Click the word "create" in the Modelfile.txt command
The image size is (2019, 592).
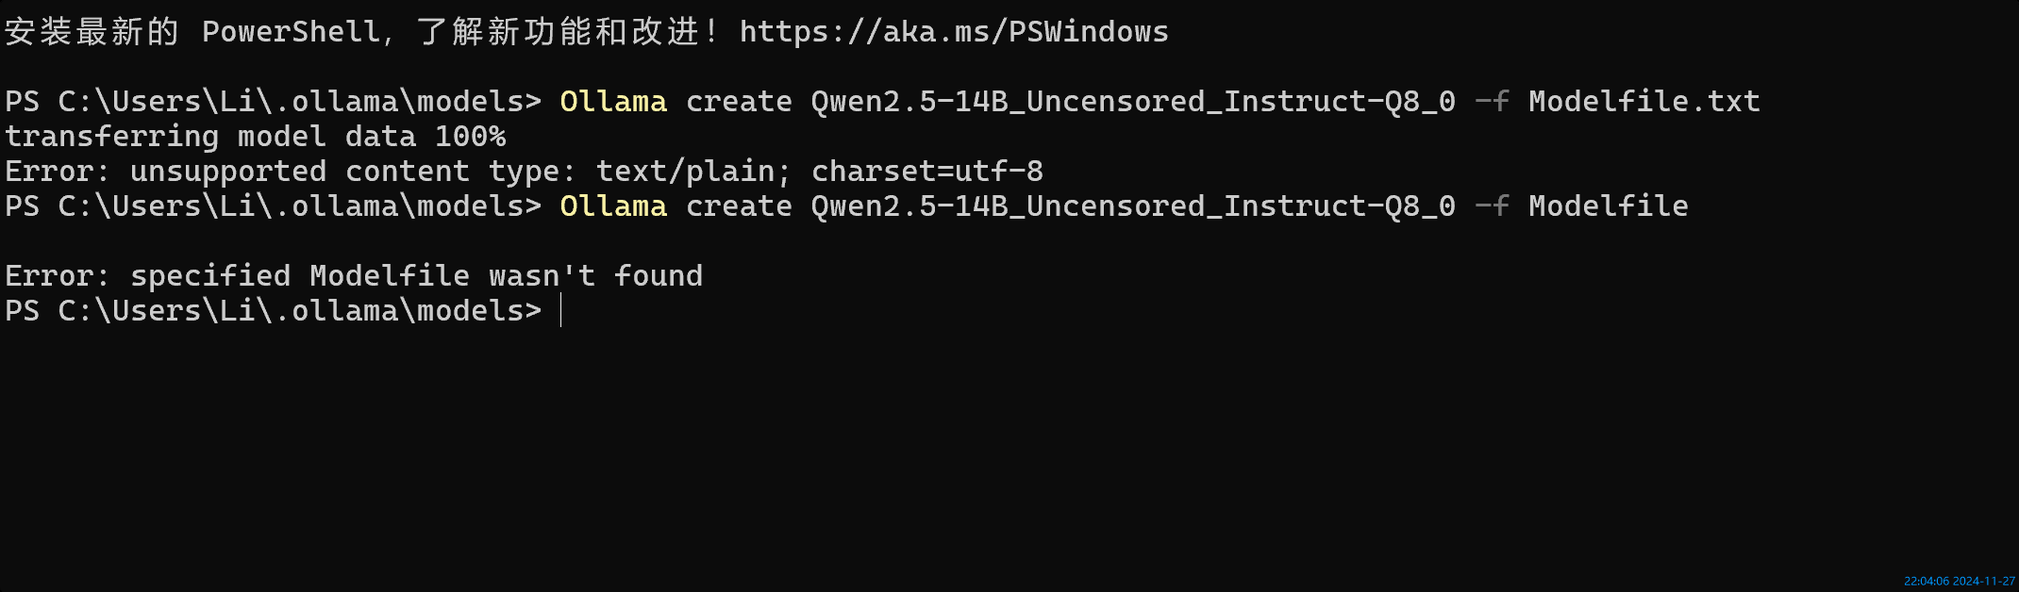click(739, 102)
